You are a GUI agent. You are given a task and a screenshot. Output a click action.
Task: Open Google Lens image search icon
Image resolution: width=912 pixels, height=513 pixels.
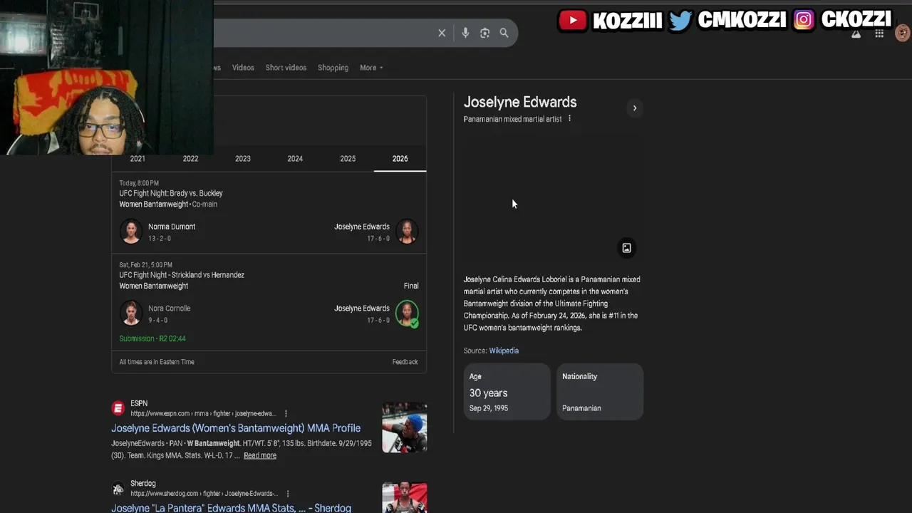click(x=484, y=33)
